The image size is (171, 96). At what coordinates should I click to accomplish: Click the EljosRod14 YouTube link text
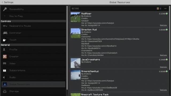coord(102,46)
